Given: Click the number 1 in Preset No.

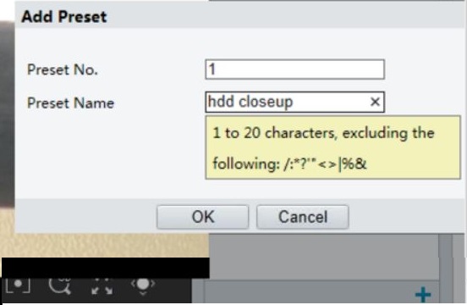Looking at the screenshot, I should click(212, 69).
